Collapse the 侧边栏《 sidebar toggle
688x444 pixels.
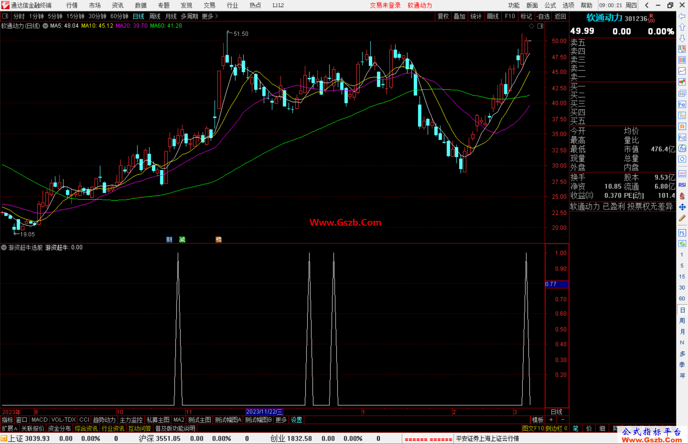557,428
